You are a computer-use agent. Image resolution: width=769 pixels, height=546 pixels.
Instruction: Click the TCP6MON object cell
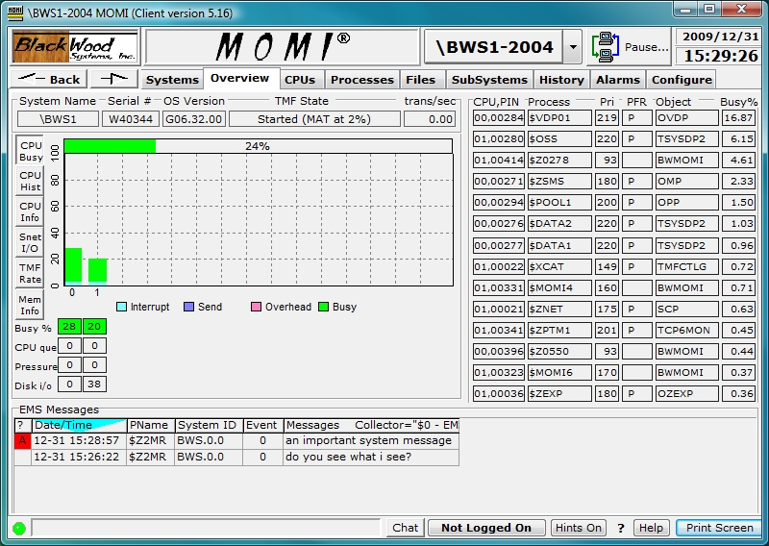[x=686, y=330]
